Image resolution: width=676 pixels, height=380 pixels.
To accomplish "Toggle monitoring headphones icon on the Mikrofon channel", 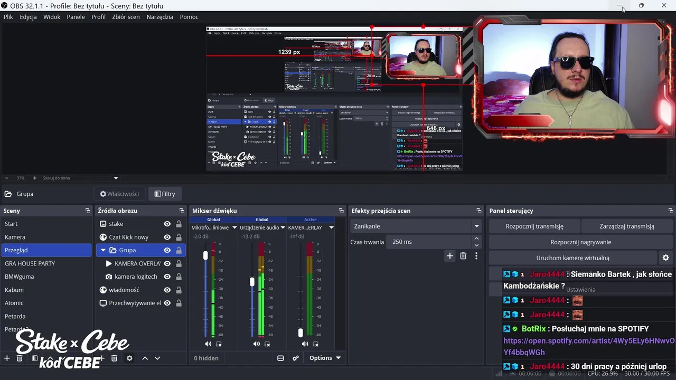I will click(219, 344).
